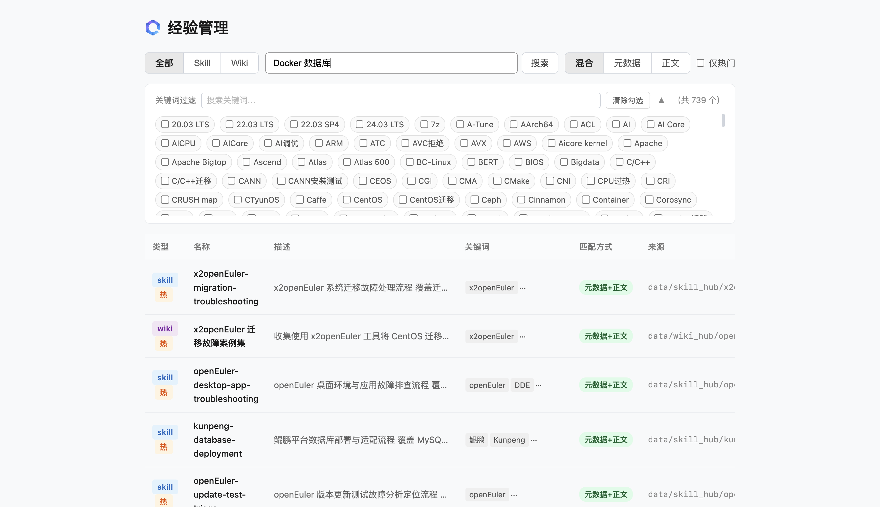Collapse keyword panel with the triangle arrow

click(661, 100)
